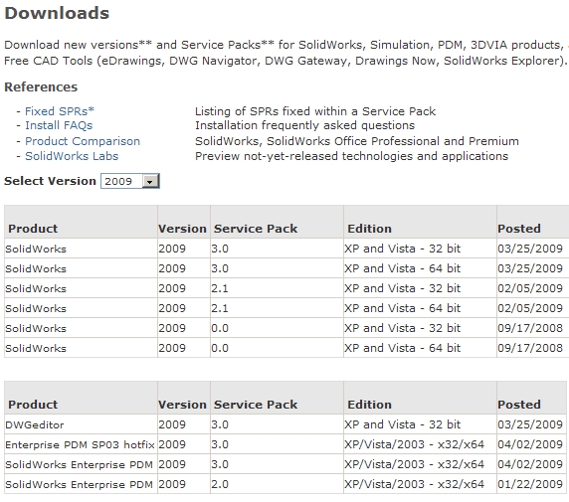The width and height of the screenshot is (569, 502).
Task: Click the References section heading
Action: point(41,87)
